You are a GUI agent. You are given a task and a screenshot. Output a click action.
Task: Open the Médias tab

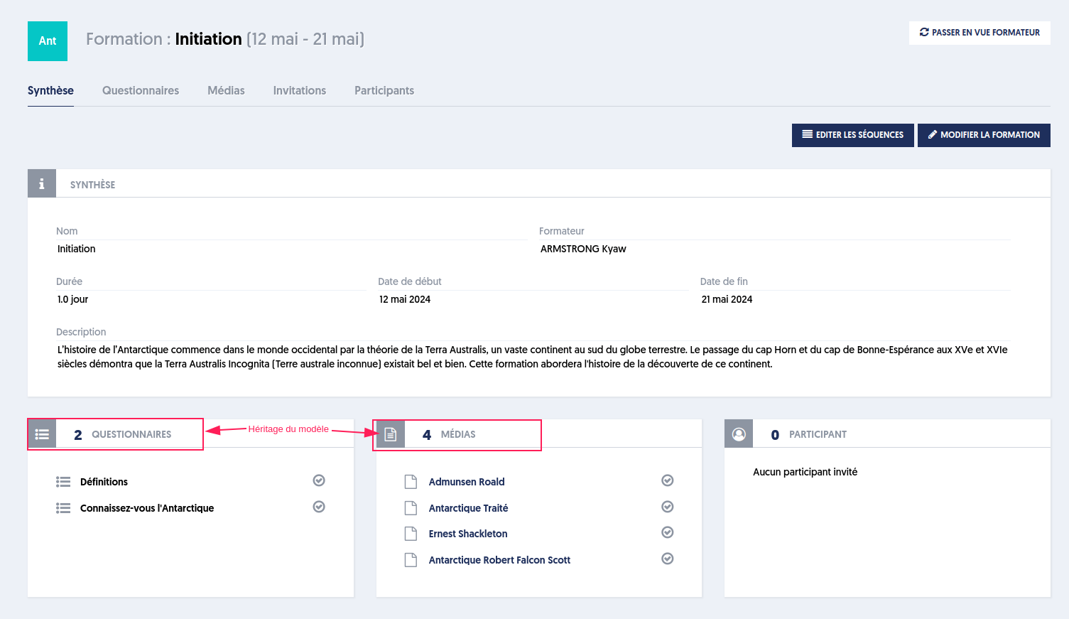point(226,90)
